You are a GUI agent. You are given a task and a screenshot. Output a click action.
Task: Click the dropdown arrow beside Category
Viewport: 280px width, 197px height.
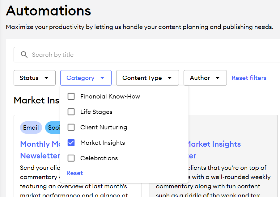(x=102, y=78)
